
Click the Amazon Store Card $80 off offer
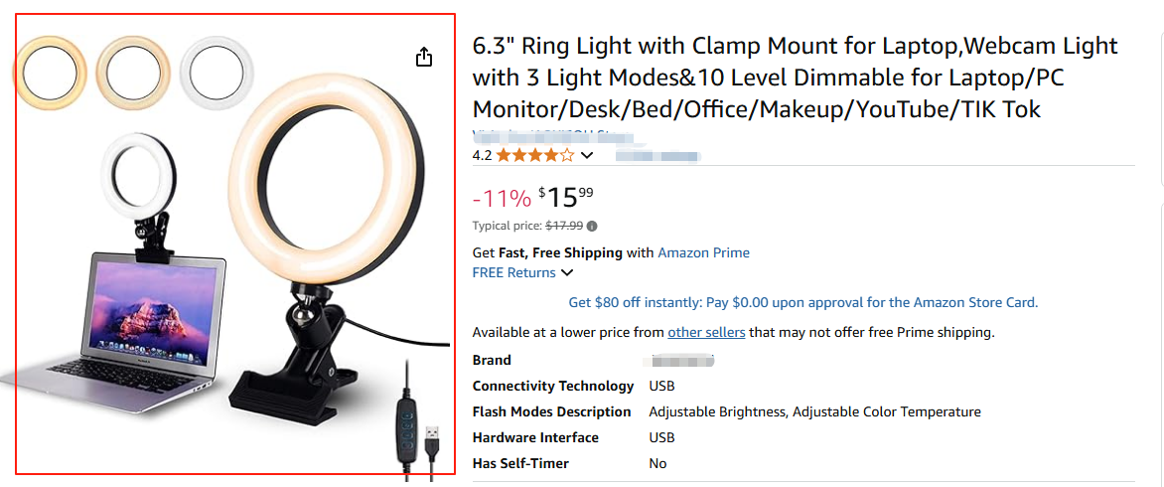pyautogui.click(x=802, y=302)
